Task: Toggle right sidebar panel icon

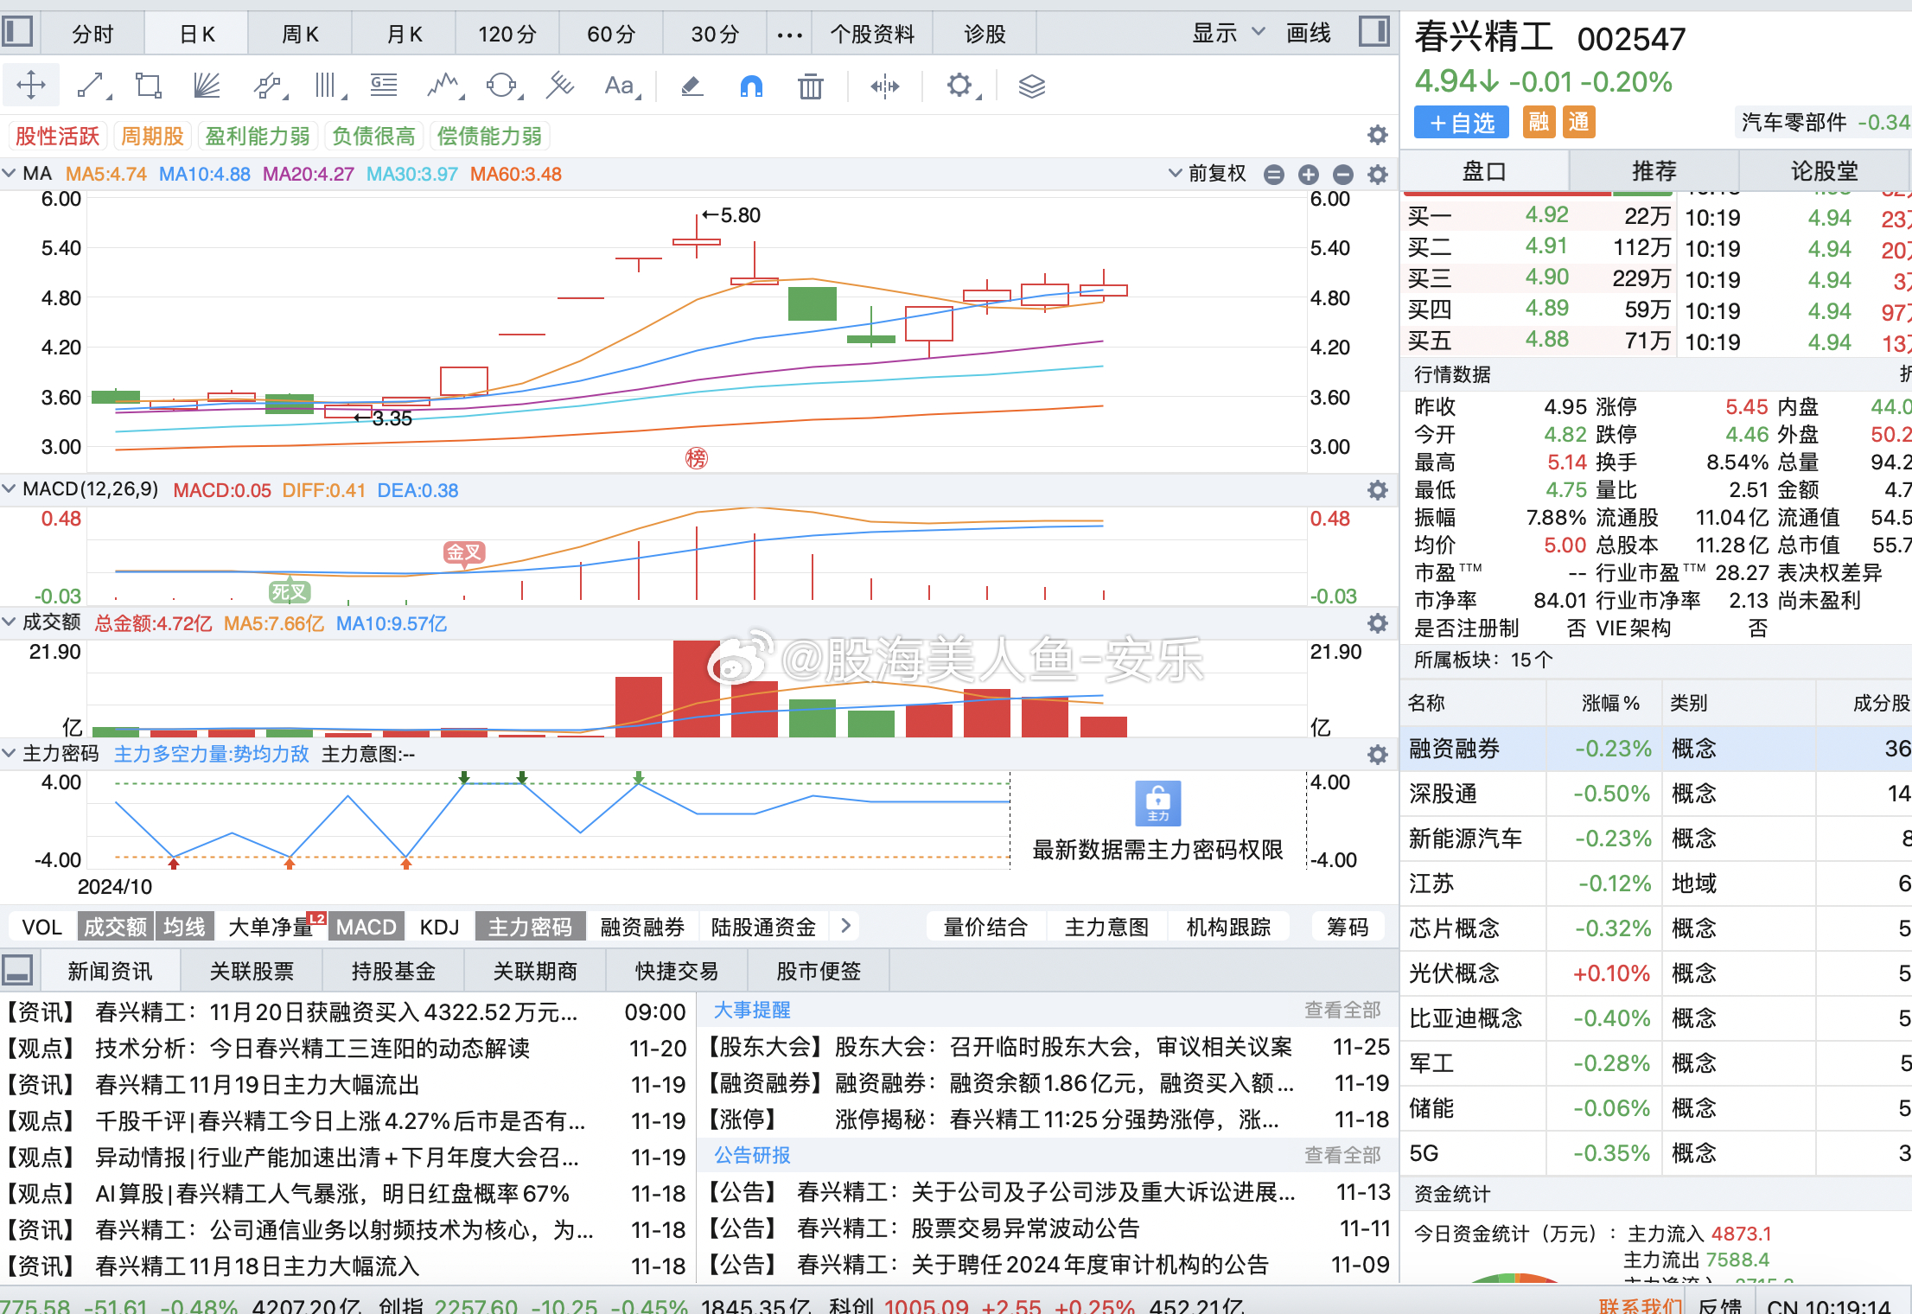Action: tap(1373, 32)
